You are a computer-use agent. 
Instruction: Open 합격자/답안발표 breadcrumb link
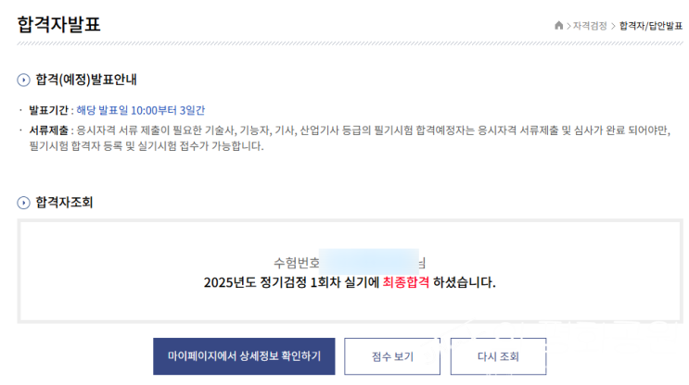[x=651, y=26]
